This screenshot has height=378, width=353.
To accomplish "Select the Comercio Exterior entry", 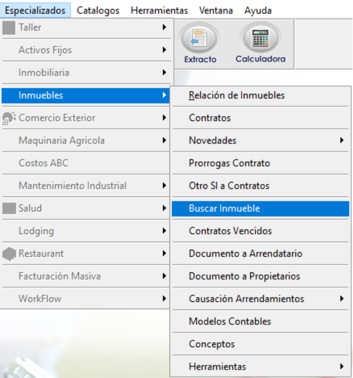I will point(86,118).
